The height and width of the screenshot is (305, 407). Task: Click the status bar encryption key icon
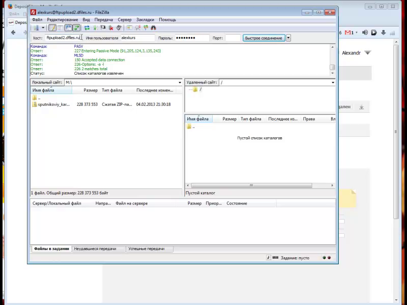(269, 258)
